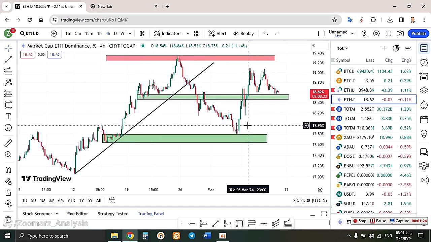431x242 pixels.
Task: Open the Trading Panel tab
Action: [151, 213]
